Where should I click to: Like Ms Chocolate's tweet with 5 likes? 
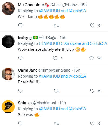[92, 25]
